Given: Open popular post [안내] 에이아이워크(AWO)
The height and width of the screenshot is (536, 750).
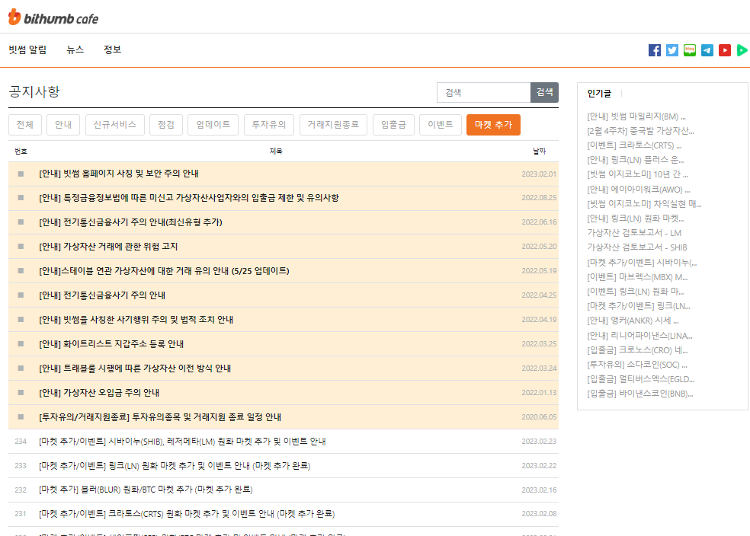Looking at the screenshot, I should tap(639, 190).
